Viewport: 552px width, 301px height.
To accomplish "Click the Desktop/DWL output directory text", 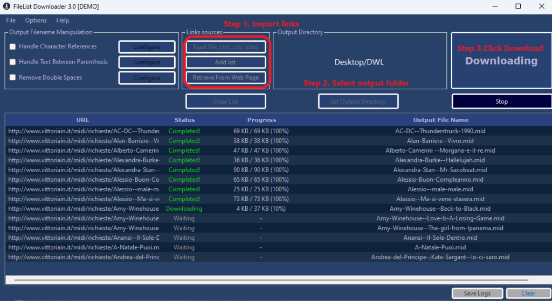I will coord(359,62).
